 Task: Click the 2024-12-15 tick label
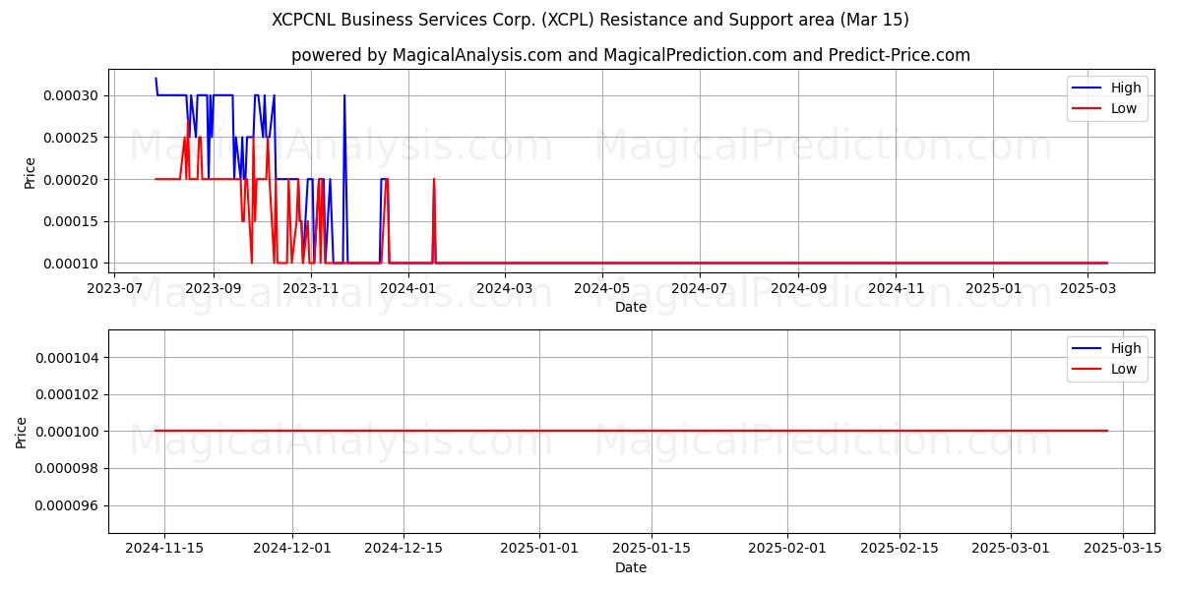click(x=403, y=549)
